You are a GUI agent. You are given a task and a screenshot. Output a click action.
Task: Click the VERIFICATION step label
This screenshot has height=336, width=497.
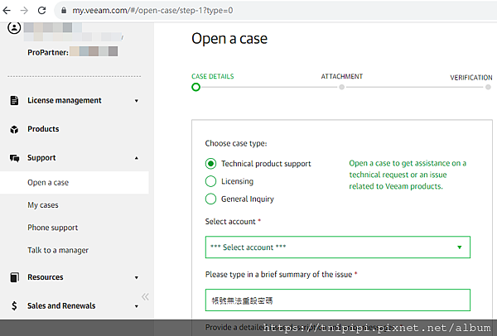471,78
